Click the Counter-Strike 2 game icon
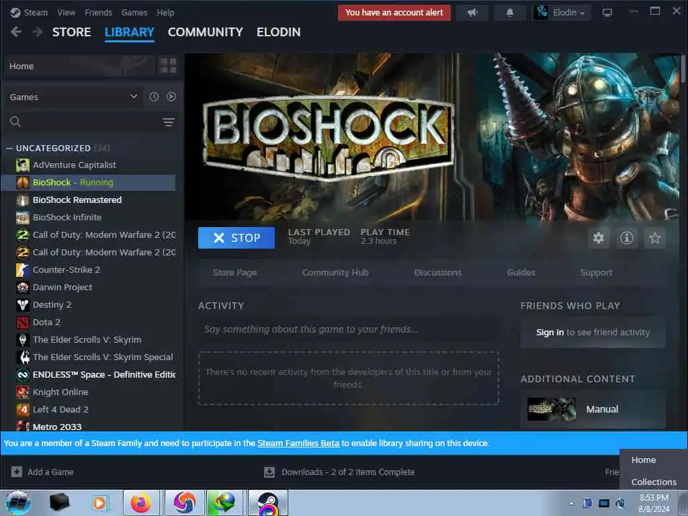 22,270
